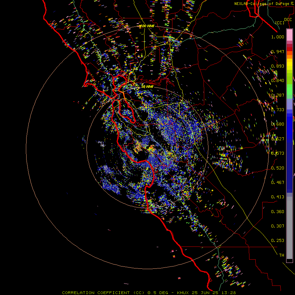Click the 50 NMI range ring label
295x295 pixels.
point(147,87)
